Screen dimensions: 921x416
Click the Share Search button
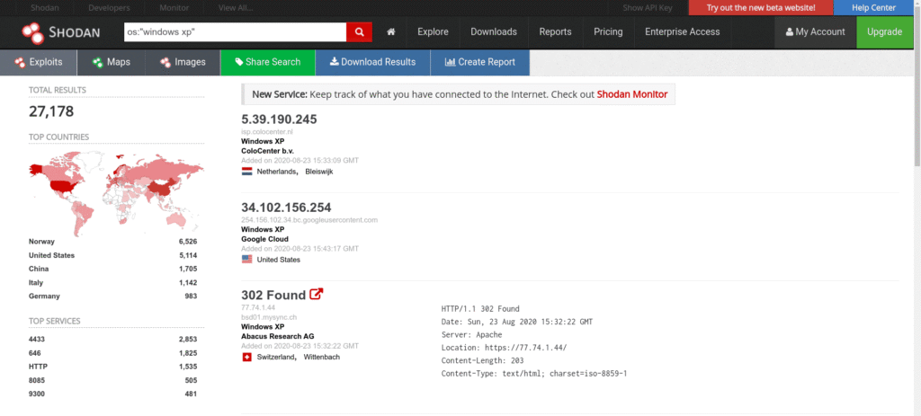click(267, 62)
